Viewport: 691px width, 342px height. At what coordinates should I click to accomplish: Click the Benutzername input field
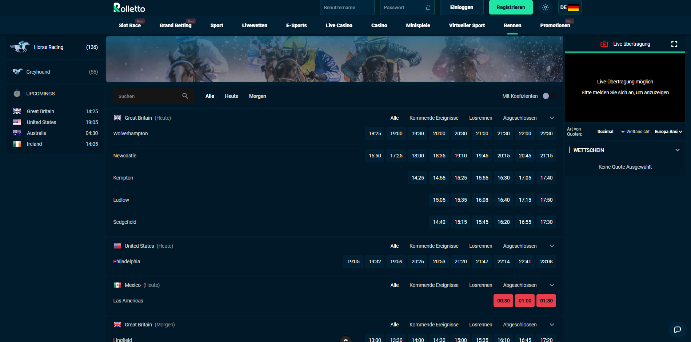pyautogui.click(x=347, y=7)
